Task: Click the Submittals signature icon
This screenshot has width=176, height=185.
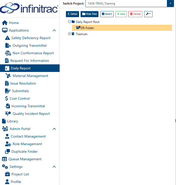Action: (x=8, y=91)
